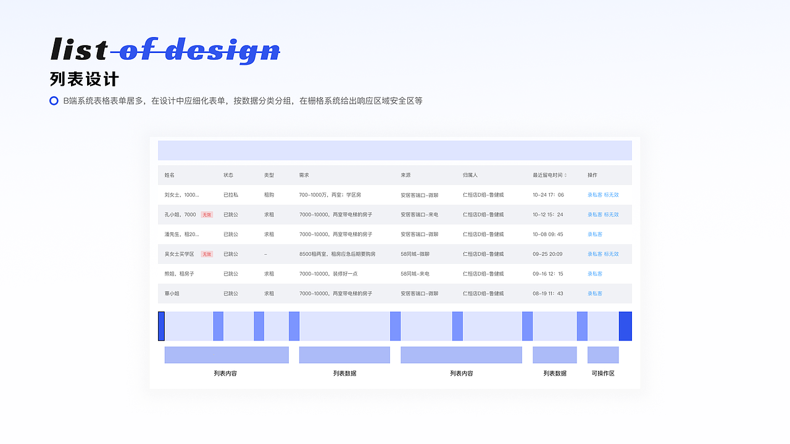Click the time 09-25 20:09
Screen dimensions: 790x444
547,254
